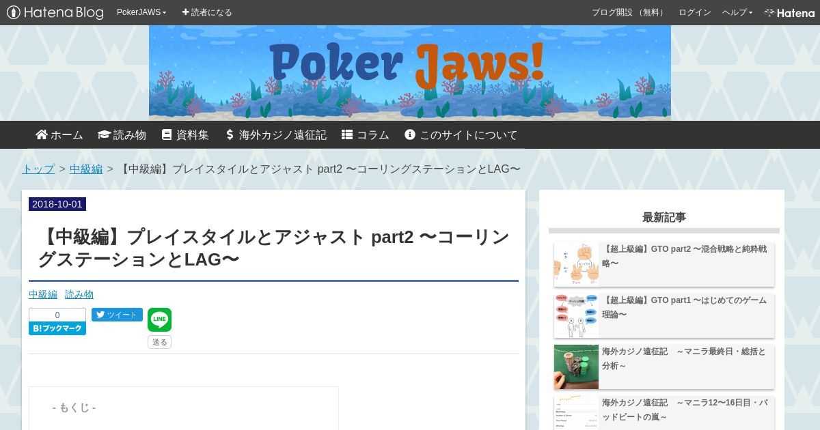Open the 読み物 navigation item
The width and height of the screenshot is (820, 430).
(x=122, y=135)
